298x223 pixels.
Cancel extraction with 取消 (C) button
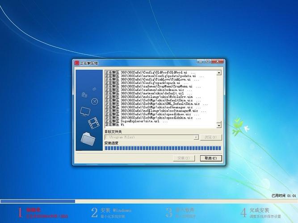click(x=211, y=158)
